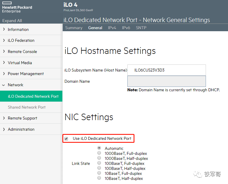
Task: Switch to the IPv4 tab
Action: click(x=112, y=28)
